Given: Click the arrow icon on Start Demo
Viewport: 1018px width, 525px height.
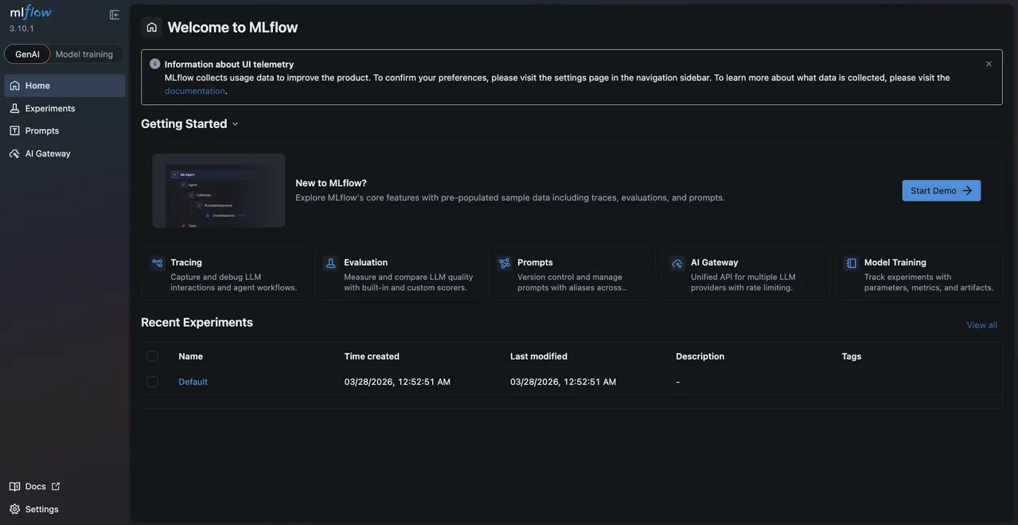Looking at the screenshot, I should (967, 191).
